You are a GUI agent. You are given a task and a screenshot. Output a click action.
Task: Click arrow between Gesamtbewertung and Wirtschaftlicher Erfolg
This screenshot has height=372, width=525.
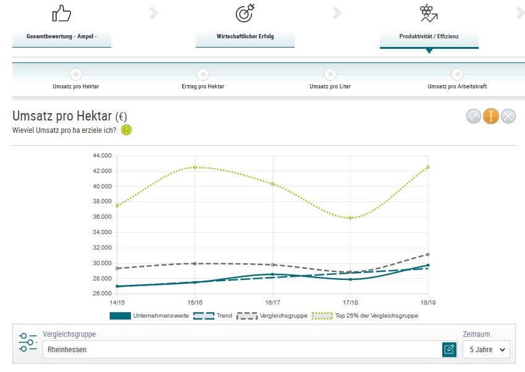(154, 13)
